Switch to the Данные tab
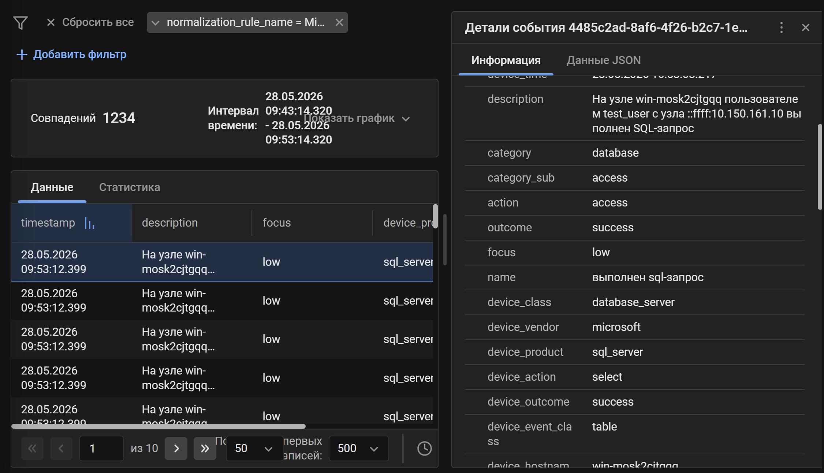The image size is (824, 473). click(52, 187)
